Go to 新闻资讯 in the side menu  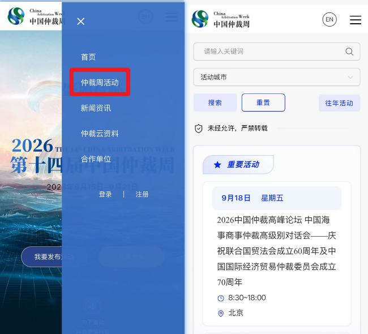click(96, 108)
